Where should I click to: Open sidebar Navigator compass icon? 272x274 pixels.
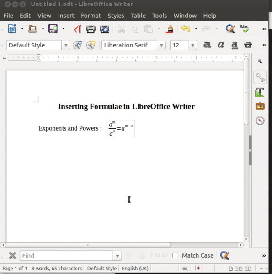260,121
